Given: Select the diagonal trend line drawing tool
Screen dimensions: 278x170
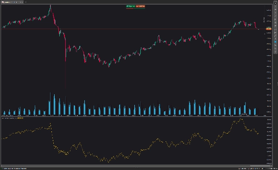Looking at the screenshot, I should [276, 16].
